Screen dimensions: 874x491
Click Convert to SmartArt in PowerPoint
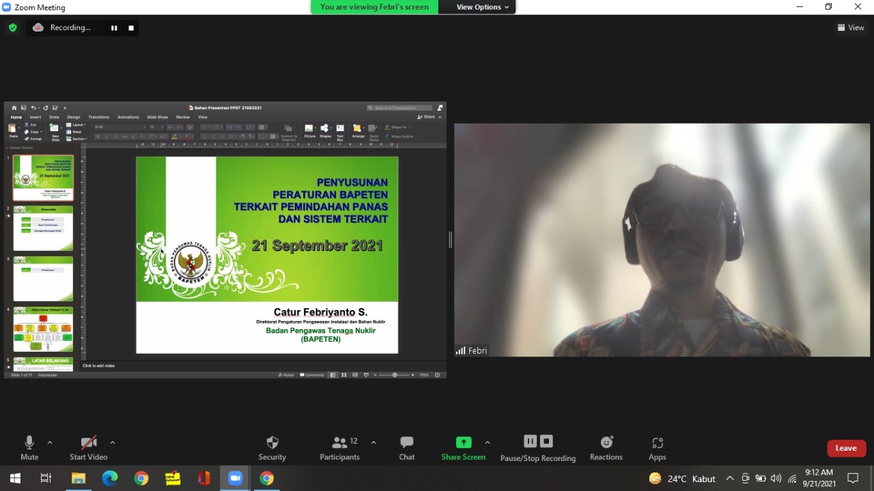click(x=289, y=132)
